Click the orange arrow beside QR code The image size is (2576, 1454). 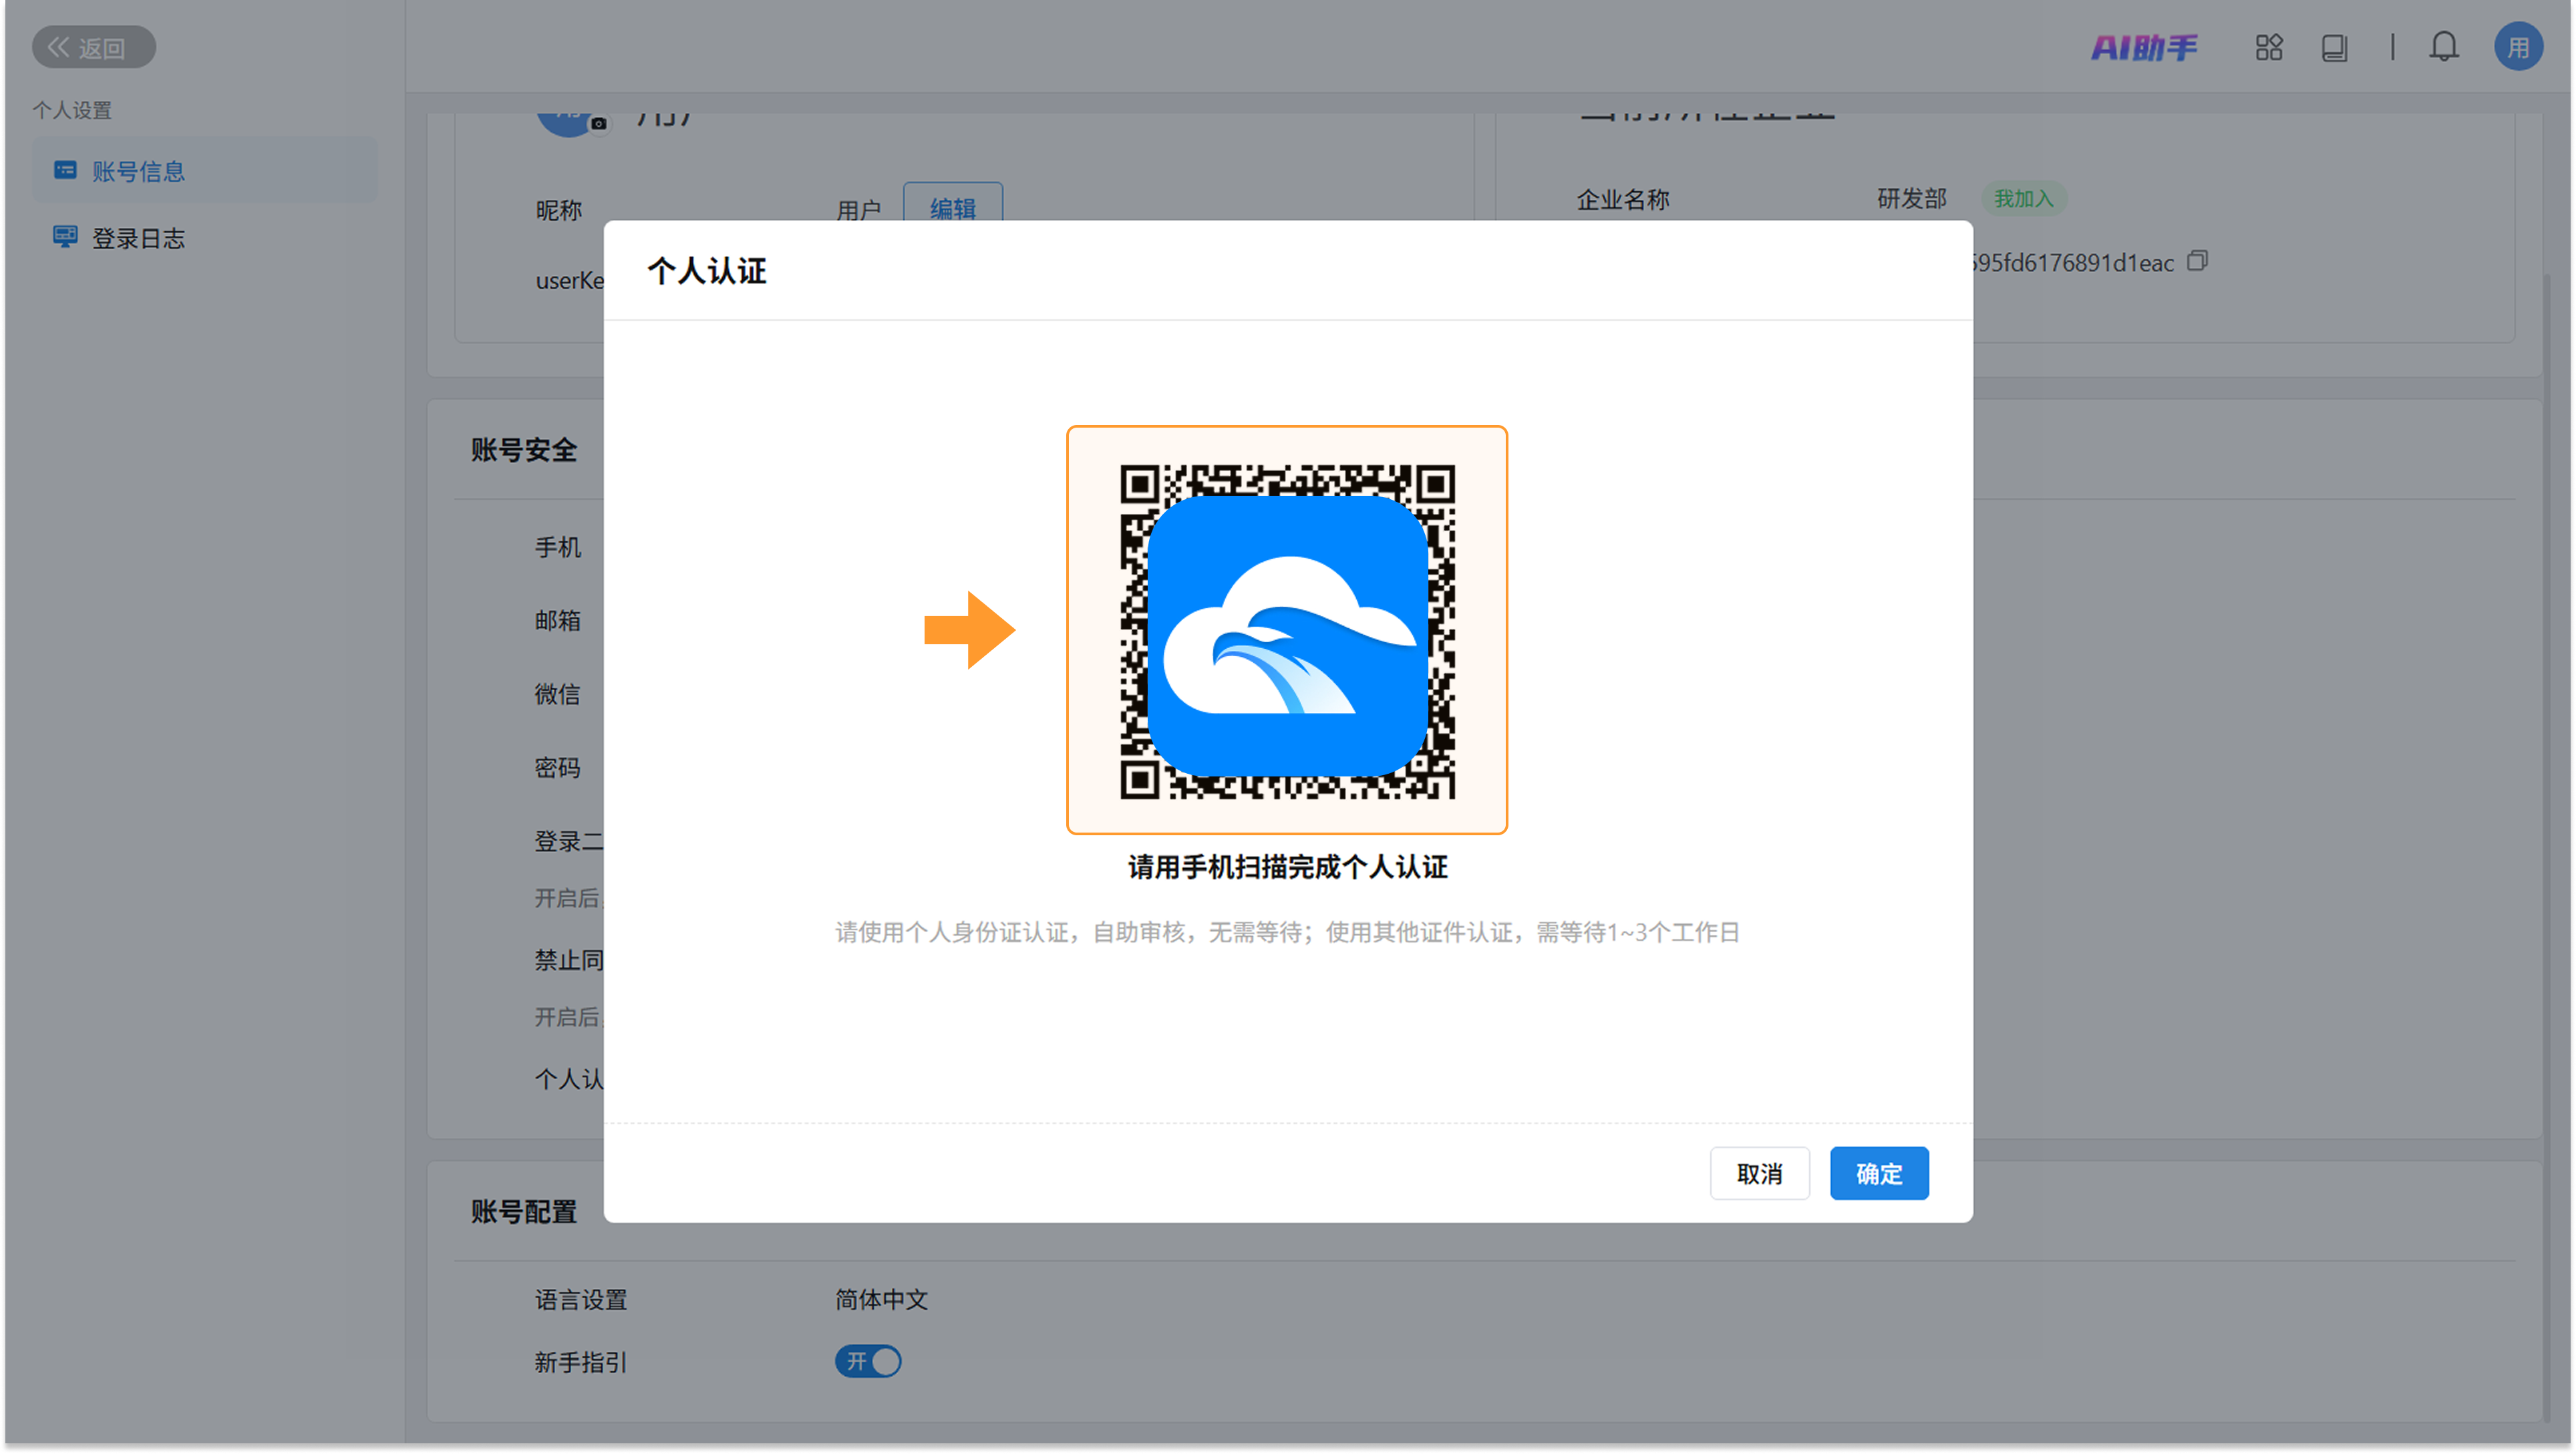(968, 630)
